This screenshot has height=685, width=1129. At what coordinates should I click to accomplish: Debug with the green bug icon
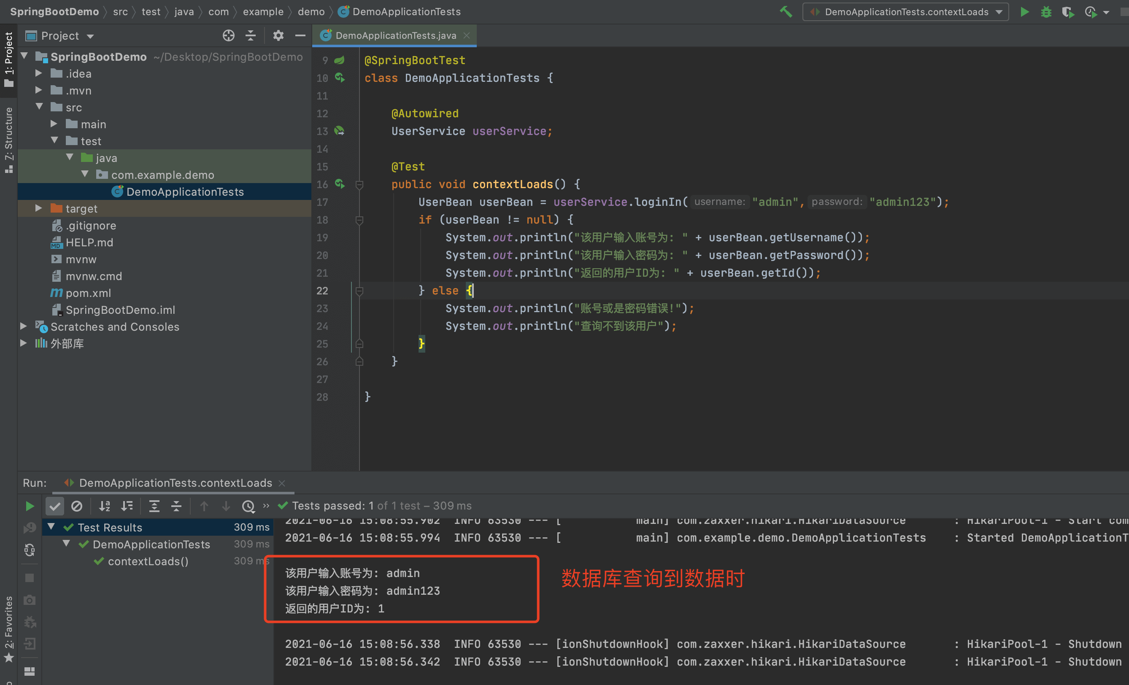pos(1047,12)
